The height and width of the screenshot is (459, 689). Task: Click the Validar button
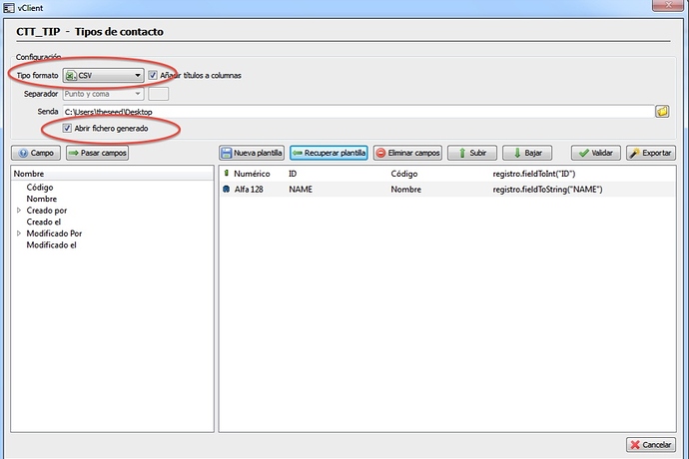596,153
